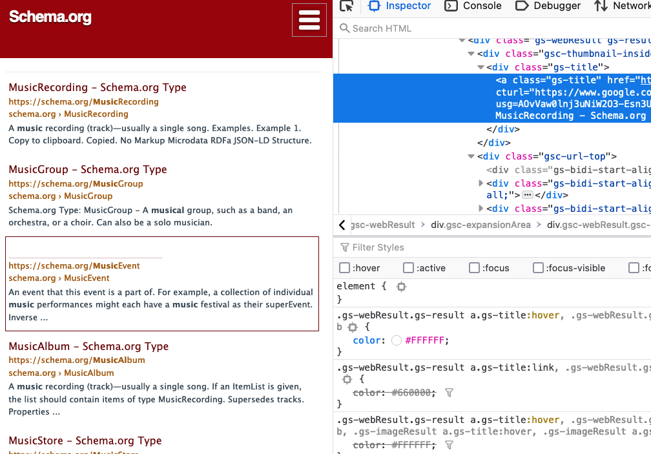Select div.gsc-expansionArea breadcrumb
The width and height of the screenshot is (651, 454).
[480, 225]
